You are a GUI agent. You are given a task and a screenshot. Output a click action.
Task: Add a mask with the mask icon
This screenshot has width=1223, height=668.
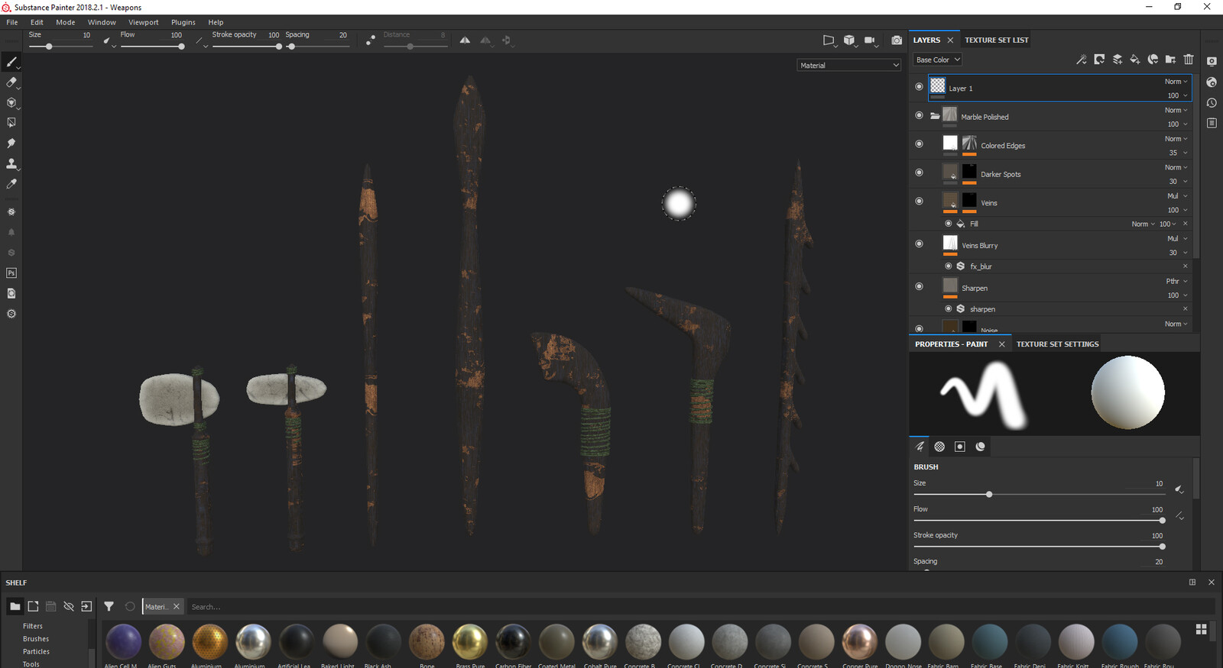pyautogui.click(x=1099, y=60)
